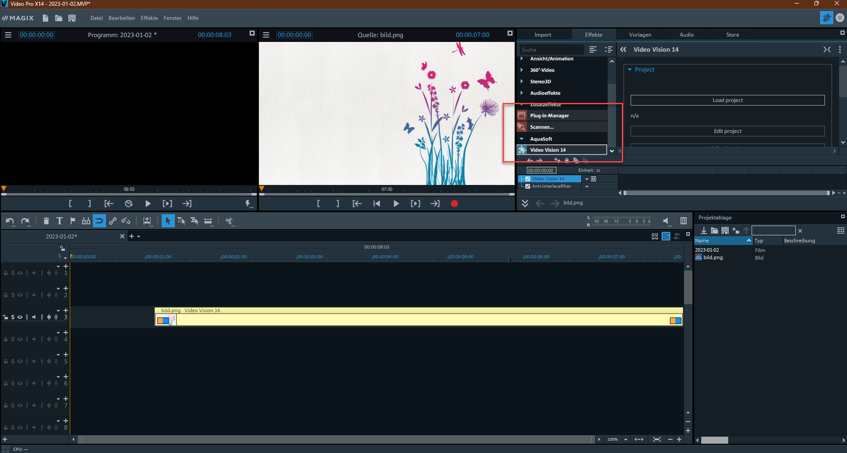Click the Redo arrow in timeline toolbar
Image resolution: width=847 pixels, height=453 pixels.
click(x=25, y=221)
